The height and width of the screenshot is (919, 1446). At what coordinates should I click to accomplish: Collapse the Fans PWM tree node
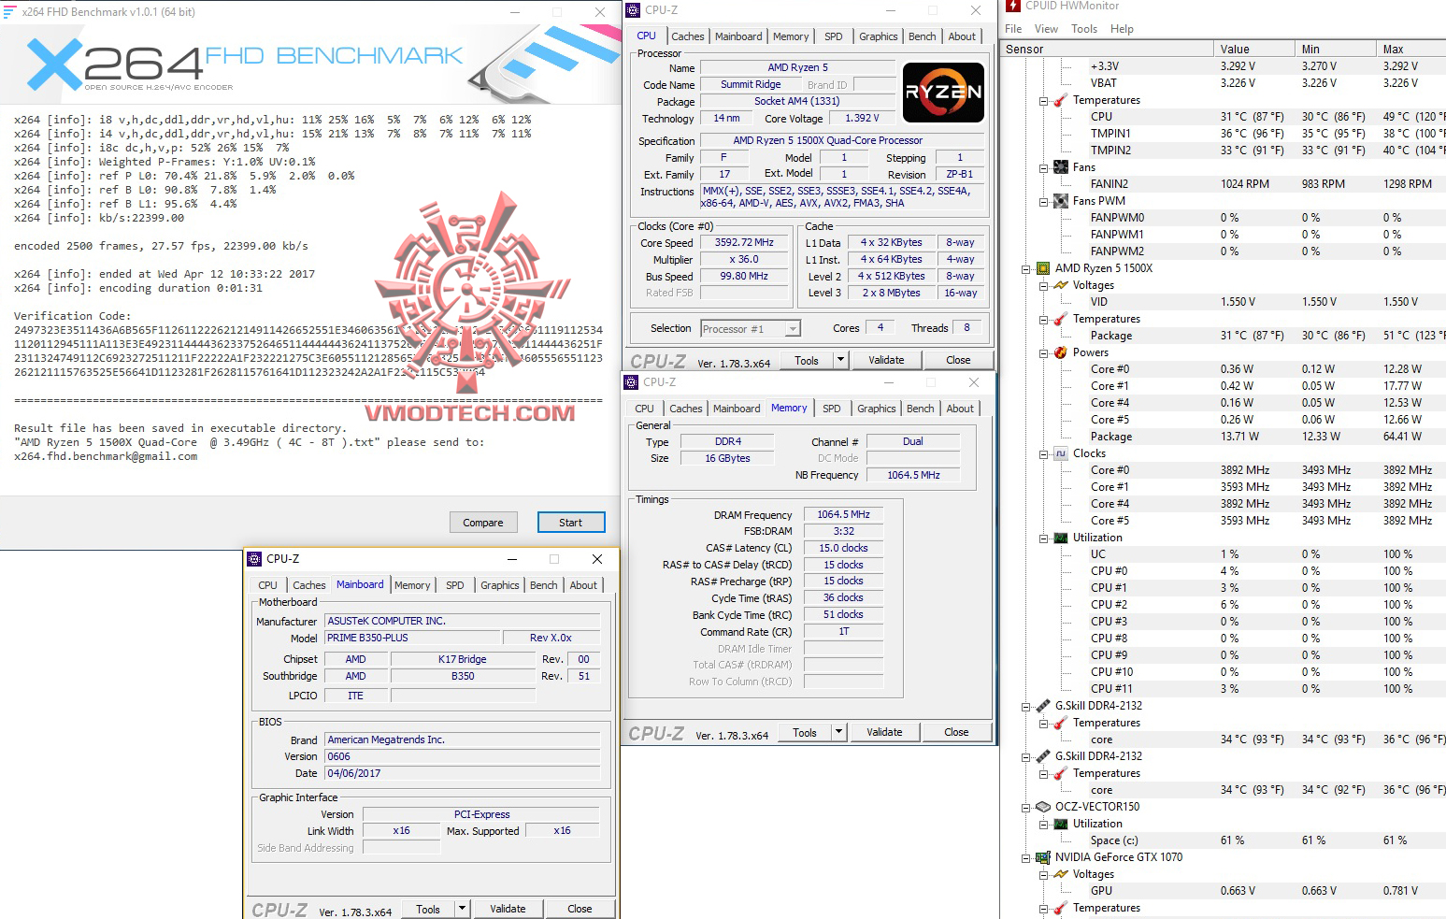coord(1045,200)
